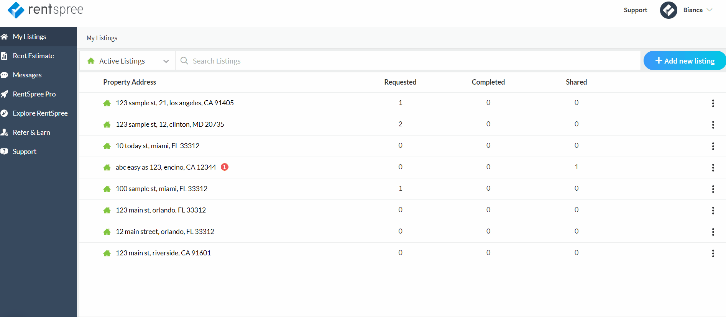Open options menu for abc easy as 123

pos(713,167)
